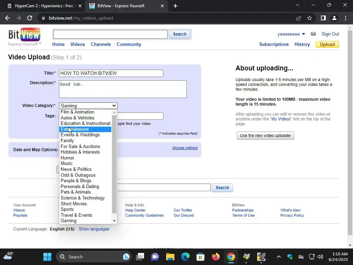Image resolution: width=353 pixels, height=265 pixels.
Task: Open File Explorer from the taskbar
Action: pos(170,257)
